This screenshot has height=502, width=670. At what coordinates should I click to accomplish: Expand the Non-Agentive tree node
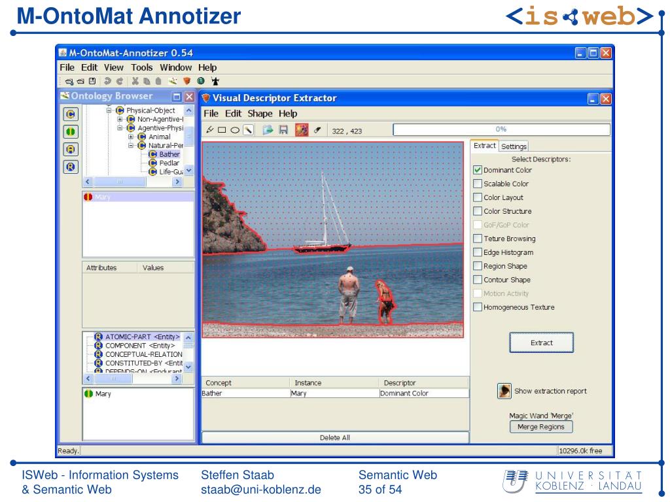[120, 119]
